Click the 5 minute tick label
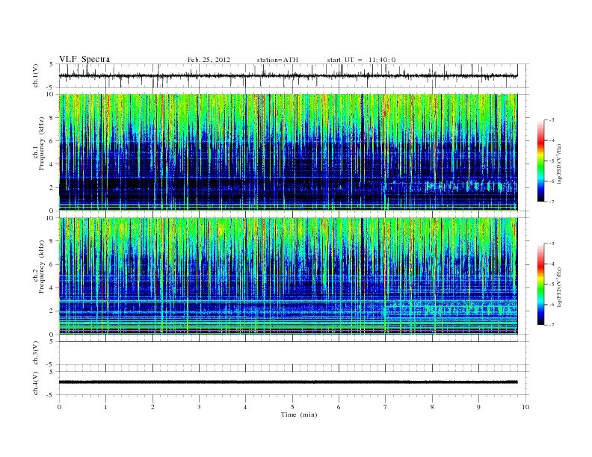 pyautogui.click(x=292, y=407)
